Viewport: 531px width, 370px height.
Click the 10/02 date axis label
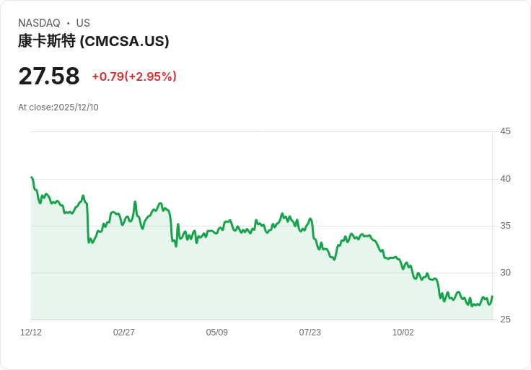pyautogui.click(x=403, y=332)
